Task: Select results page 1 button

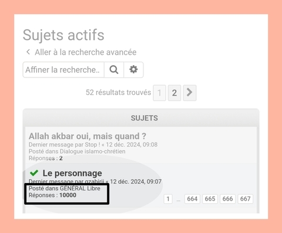Action: (x=159, y=93)
